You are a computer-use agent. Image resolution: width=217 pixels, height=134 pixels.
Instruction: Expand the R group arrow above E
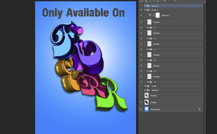pos(148,60)
